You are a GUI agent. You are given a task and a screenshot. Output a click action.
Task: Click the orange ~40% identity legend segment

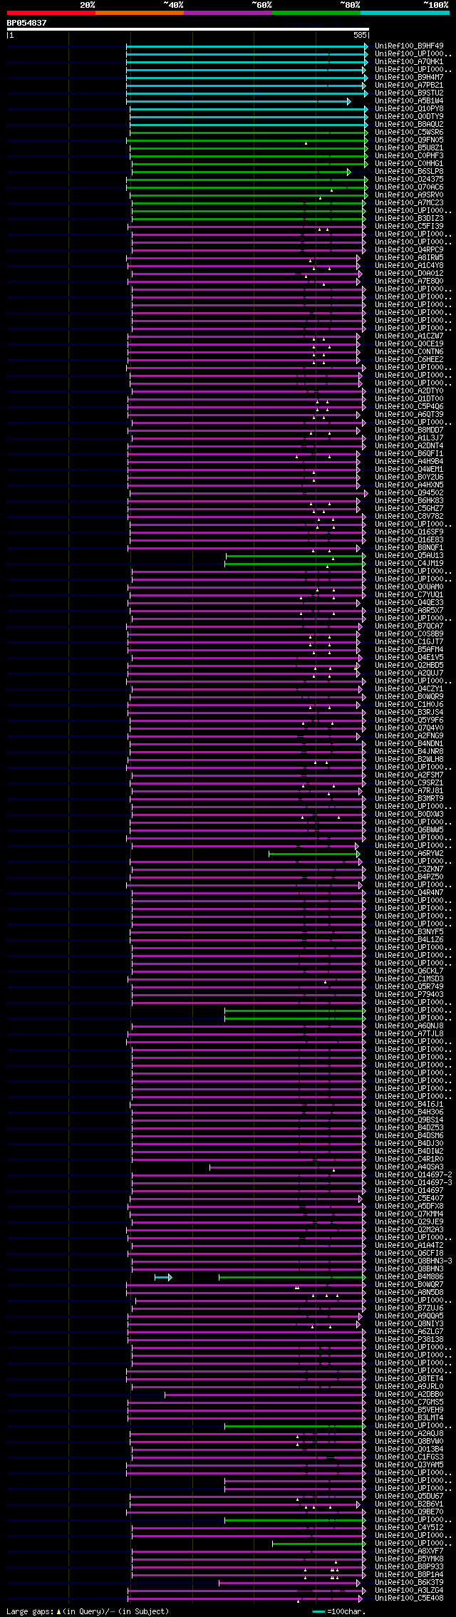coord(140,13)
